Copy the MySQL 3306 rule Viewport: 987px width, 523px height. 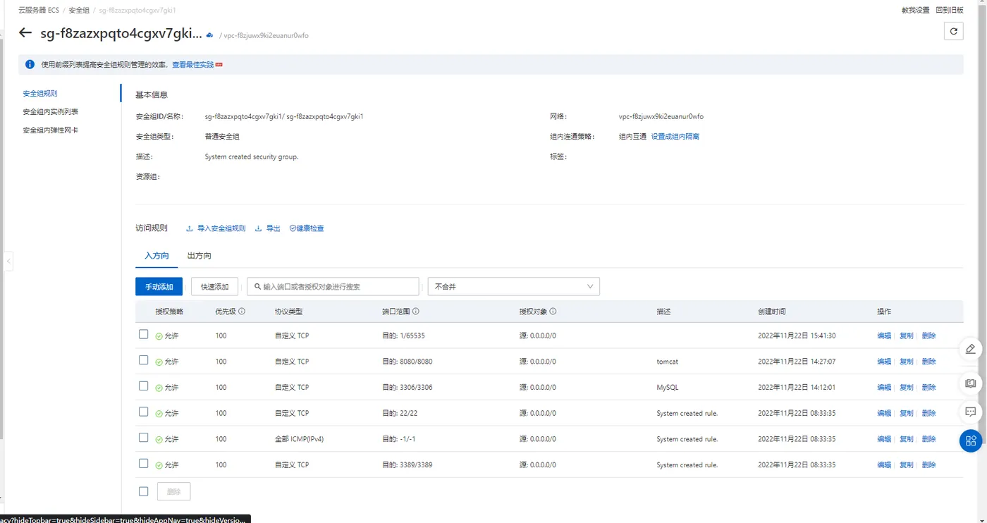(907, 388)
